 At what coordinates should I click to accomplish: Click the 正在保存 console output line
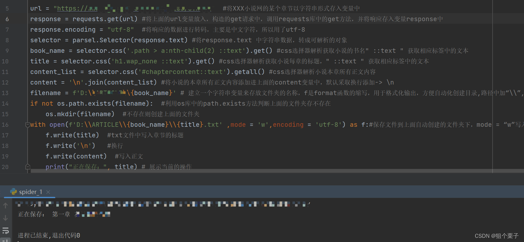coord(64,214)
